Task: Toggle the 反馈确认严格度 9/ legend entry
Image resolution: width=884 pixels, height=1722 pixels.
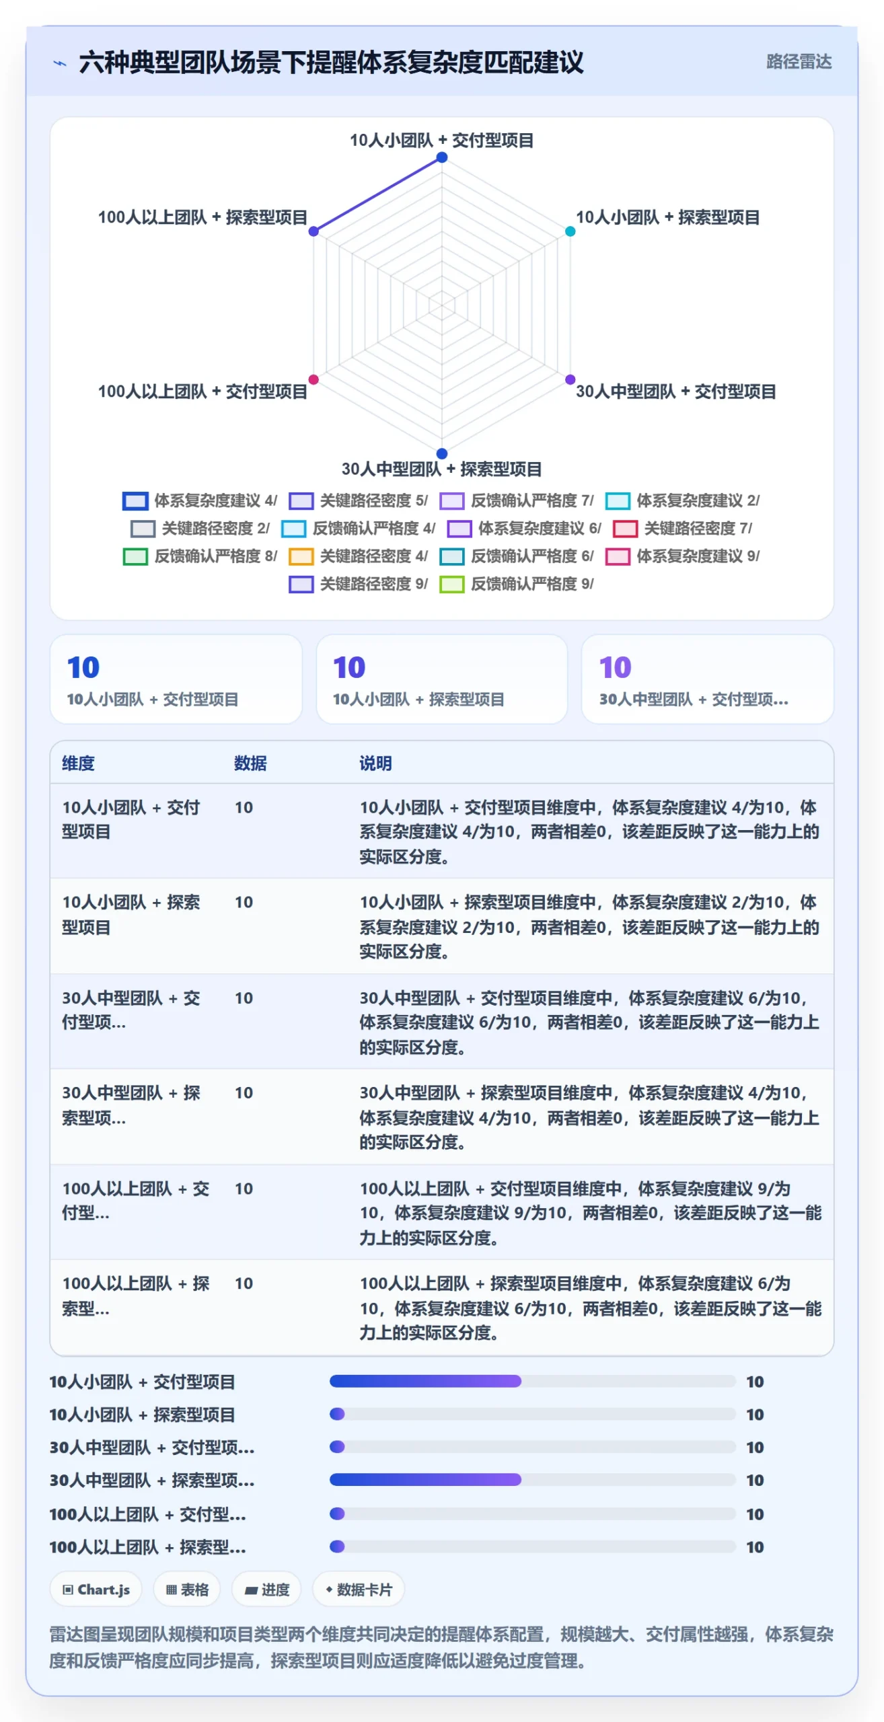Action: [x=517, y=583]
